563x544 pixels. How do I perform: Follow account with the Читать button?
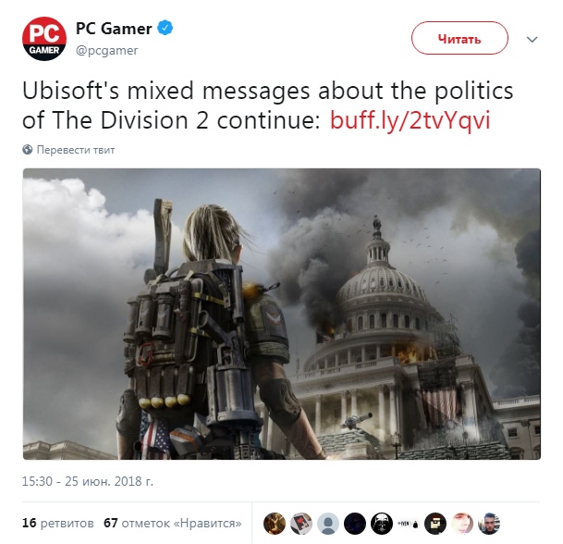point(459,39)
